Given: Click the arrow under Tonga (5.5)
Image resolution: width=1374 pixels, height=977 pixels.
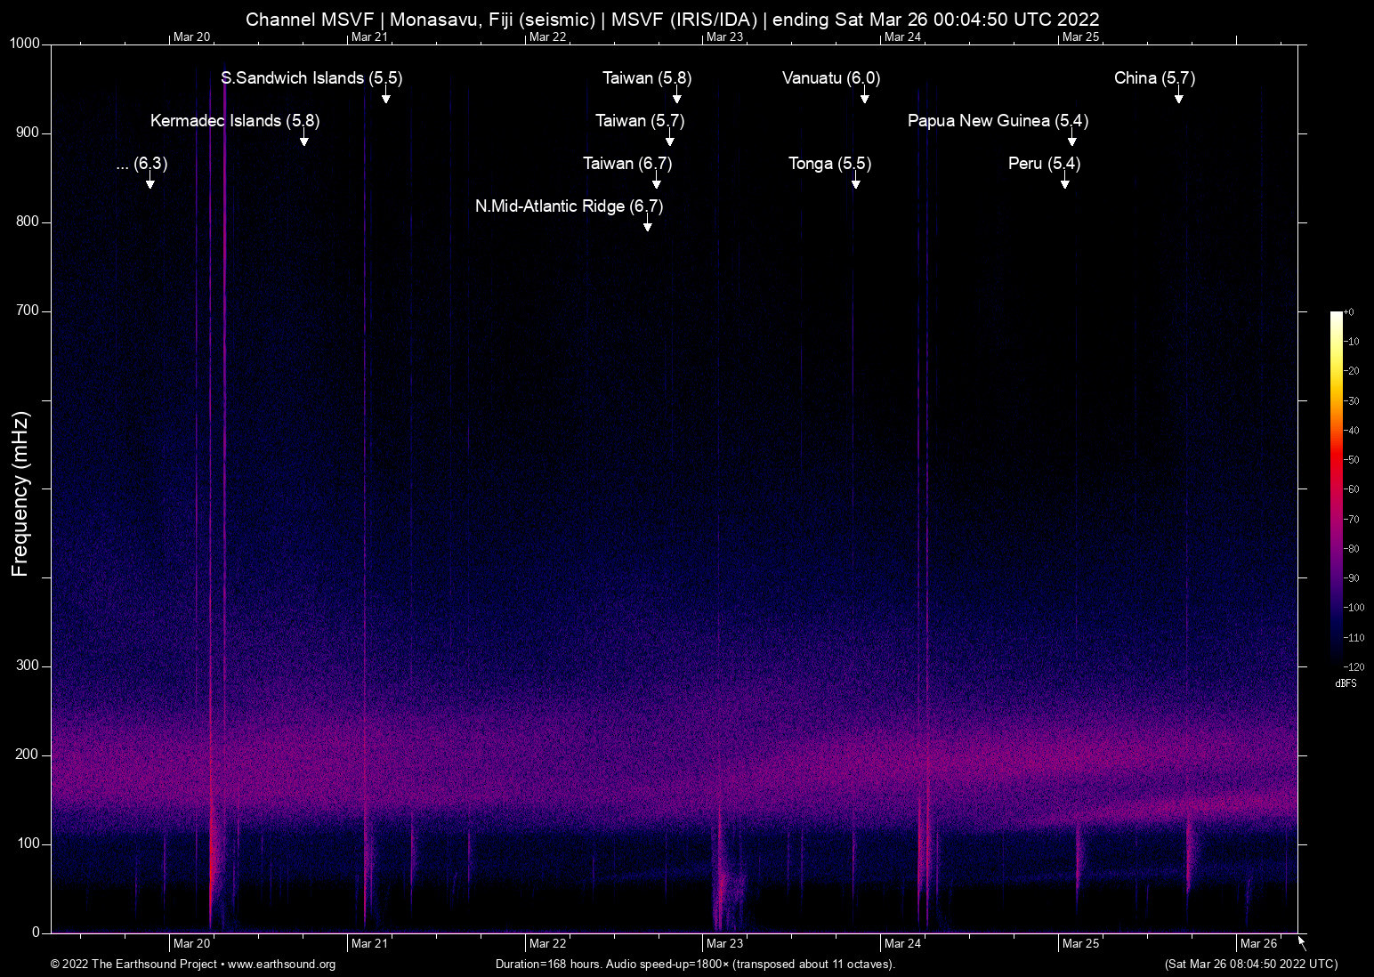Looking at the screenshot, I should [855, 182].
